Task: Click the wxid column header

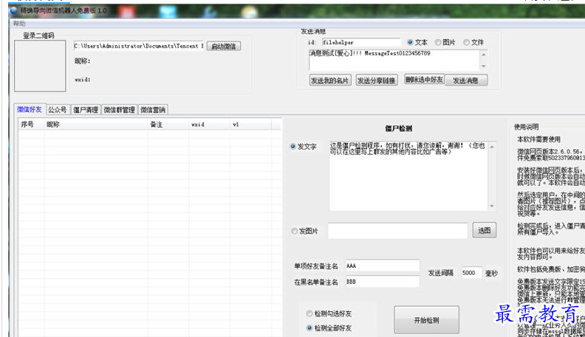Action: pos(209,125)
